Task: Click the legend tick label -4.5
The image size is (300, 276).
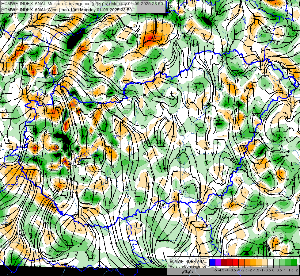Action: pos(221,270)
